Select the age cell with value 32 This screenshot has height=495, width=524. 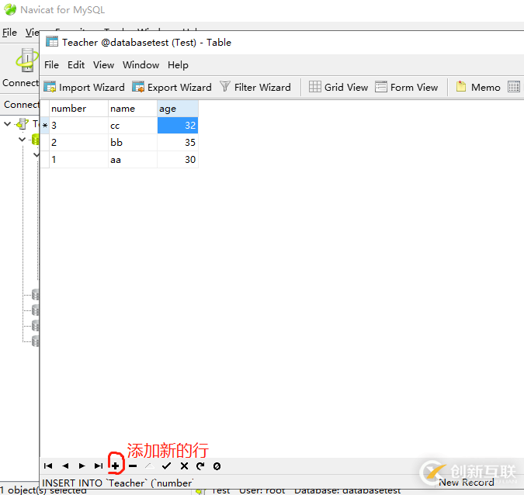[x=178, y=125]
